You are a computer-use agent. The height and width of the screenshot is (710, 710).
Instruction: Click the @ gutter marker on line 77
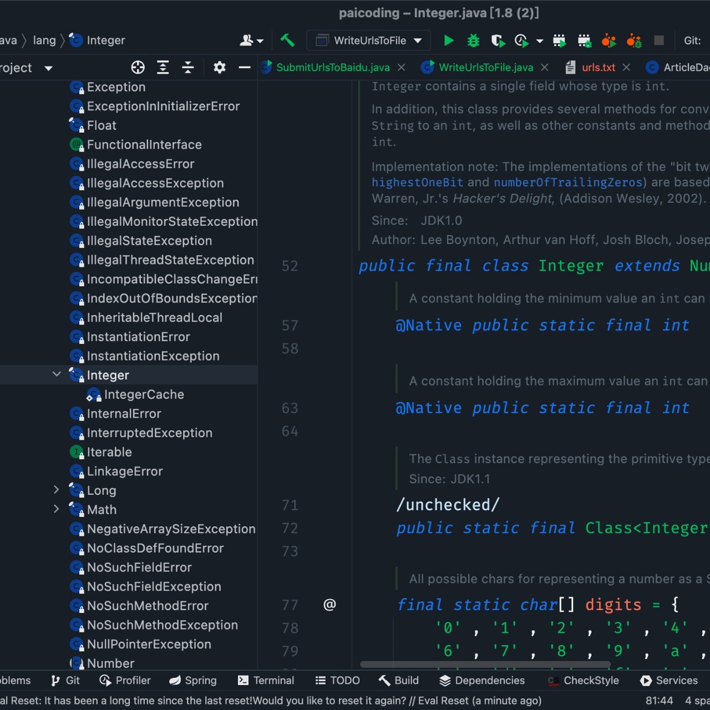(329, 605)
